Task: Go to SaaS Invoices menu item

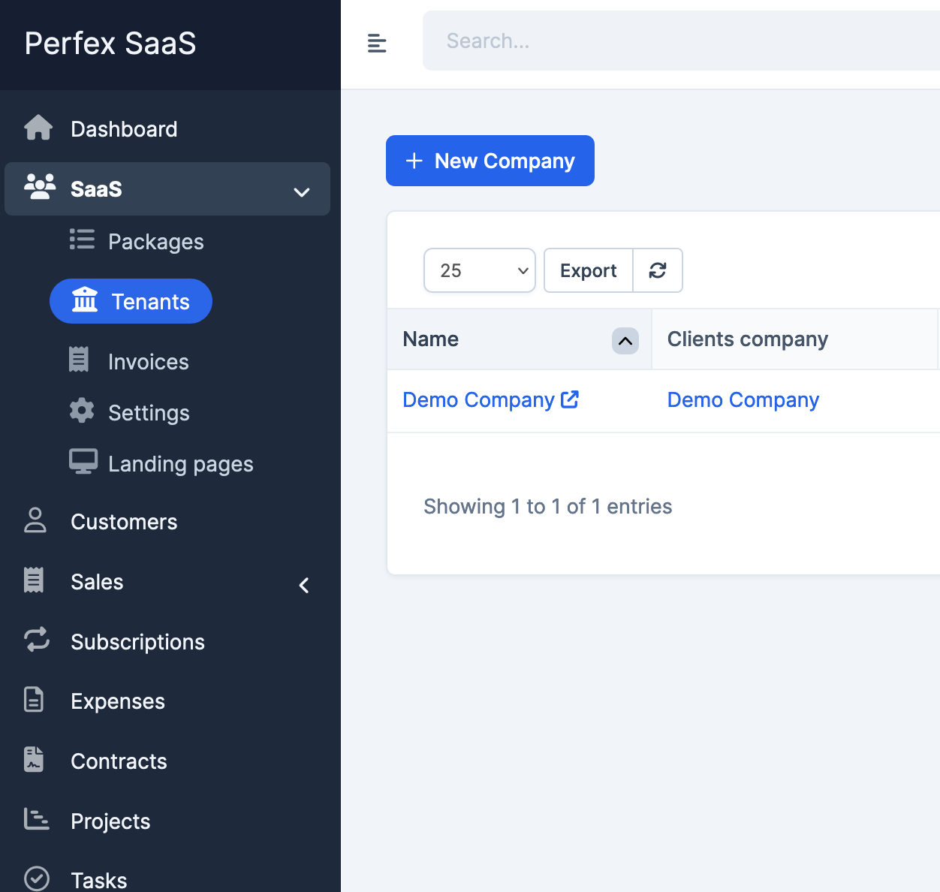Action: coord(148,362)
